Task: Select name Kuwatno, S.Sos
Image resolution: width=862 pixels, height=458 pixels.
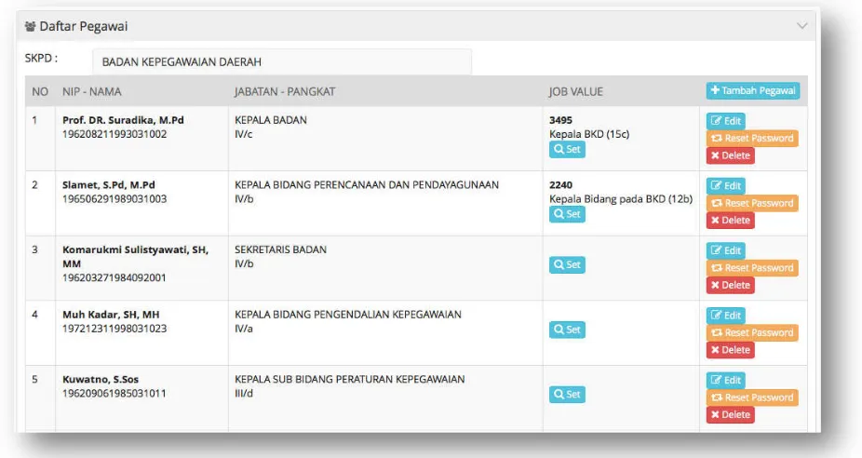Action: 100,380
